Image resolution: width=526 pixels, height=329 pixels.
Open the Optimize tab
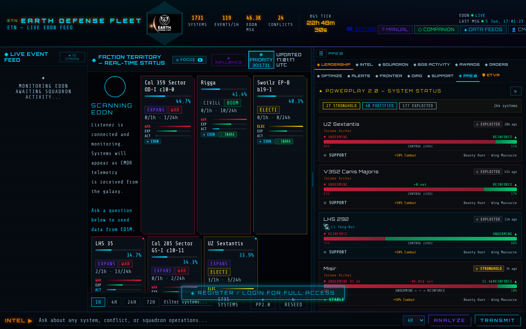pos(329,76)
